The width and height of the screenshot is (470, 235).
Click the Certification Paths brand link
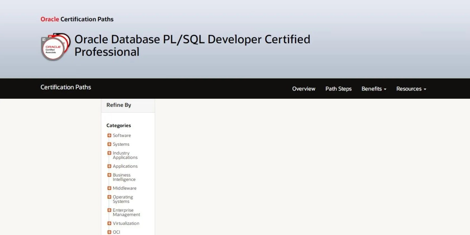click(x=66, y=87)
